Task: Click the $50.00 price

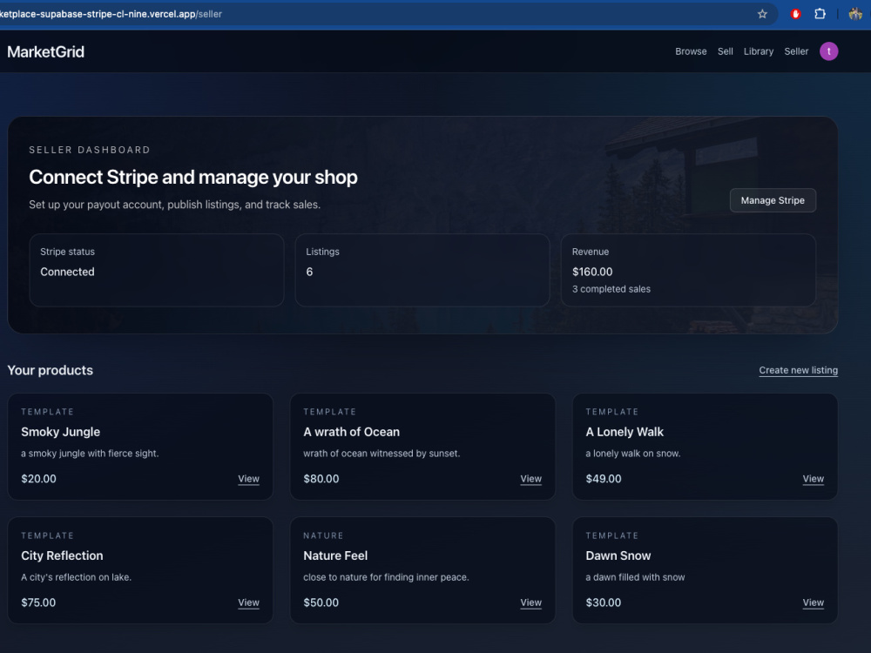Action: [321, 603]
